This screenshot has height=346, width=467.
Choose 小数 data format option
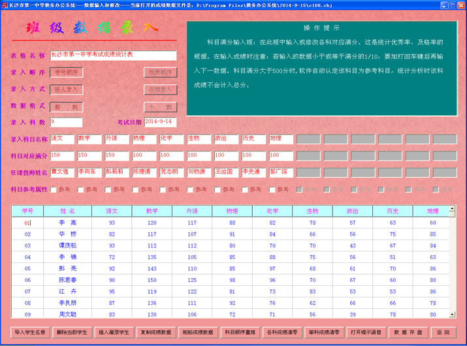click(160, 106)
